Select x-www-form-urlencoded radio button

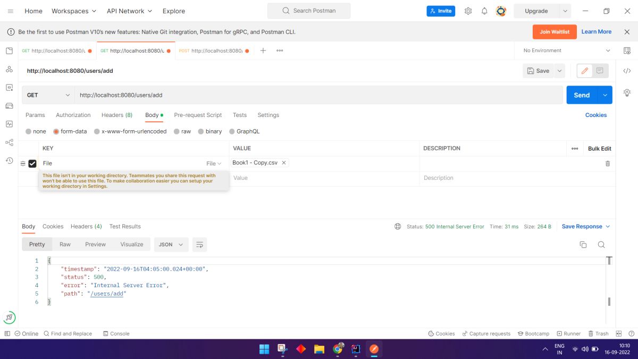97,131
